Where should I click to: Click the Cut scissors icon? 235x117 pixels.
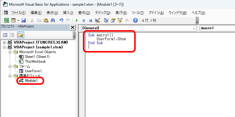(32, 20)
